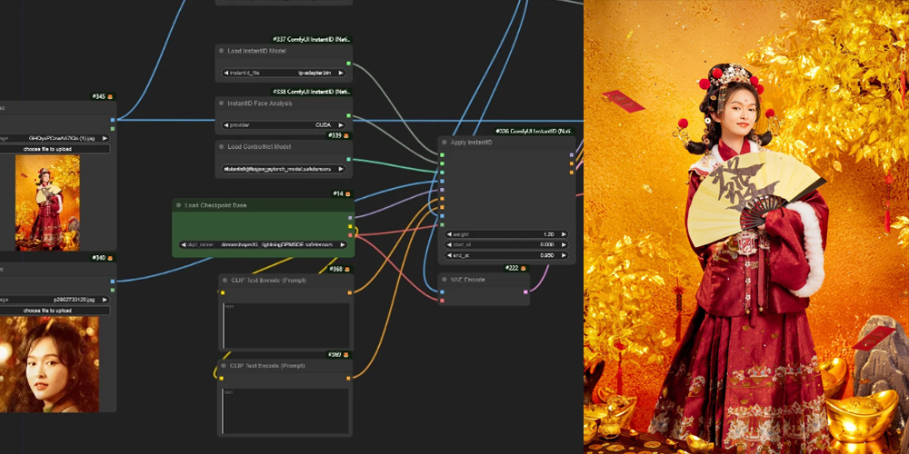909x454 pixels.
Task: Click the fox badge icon next to #340
Action: (x=110, y=258)
